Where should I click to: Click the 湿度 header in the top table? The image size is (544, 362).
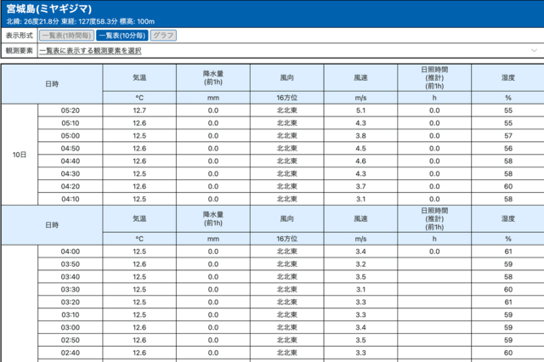click(x=508, y=77)
